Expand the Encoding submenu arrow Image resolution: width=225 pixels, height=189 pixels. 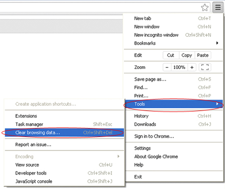point(118,156)
